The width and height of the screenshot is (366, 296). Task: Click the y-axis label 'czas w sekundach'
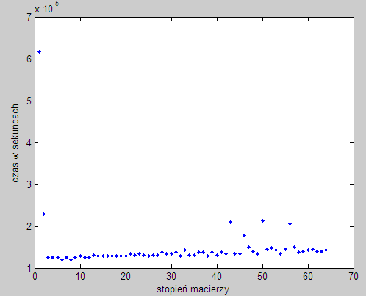point(15,143)
